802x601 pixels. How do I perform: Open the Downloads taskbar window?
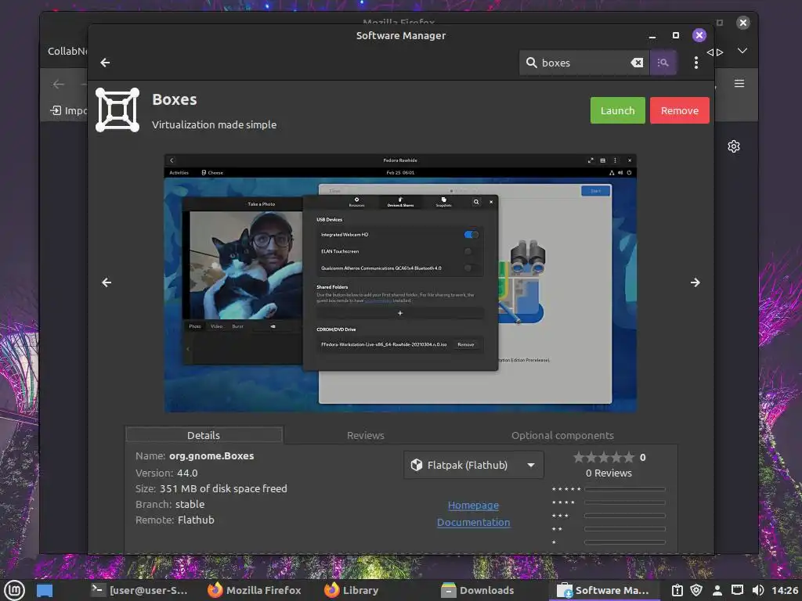pos(478,590)
